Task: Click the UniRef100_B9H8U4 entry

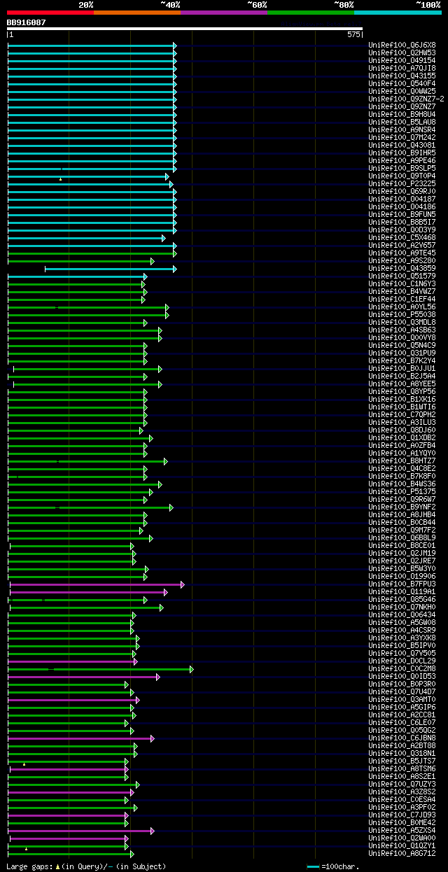Action: click(x=402, y=114)
